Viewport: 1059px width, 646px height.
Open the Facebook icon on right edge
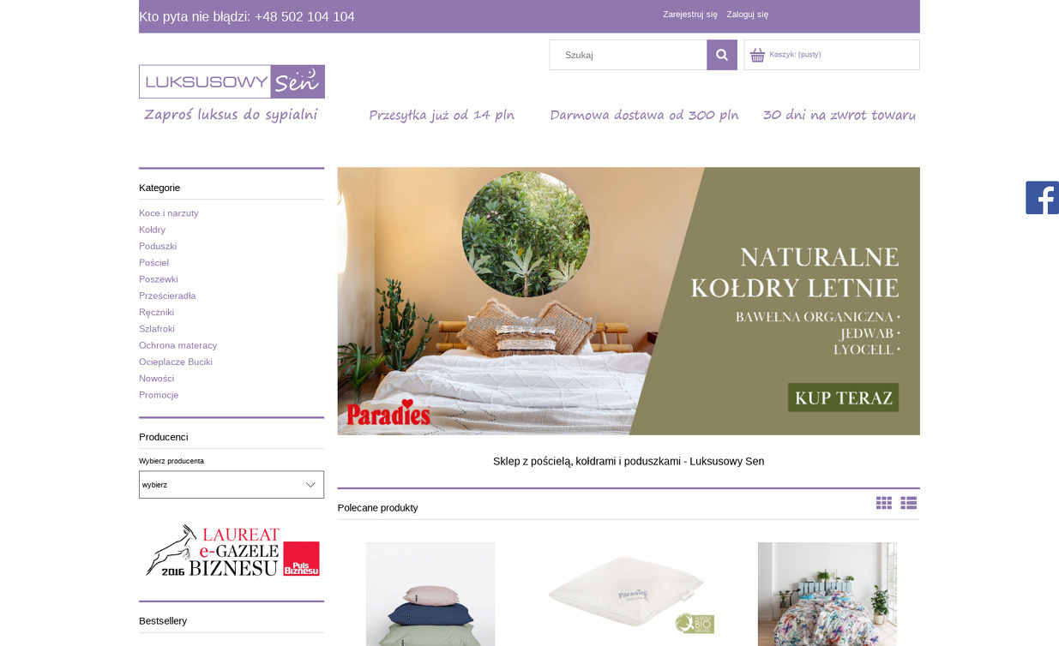[x=1042, y=198]
